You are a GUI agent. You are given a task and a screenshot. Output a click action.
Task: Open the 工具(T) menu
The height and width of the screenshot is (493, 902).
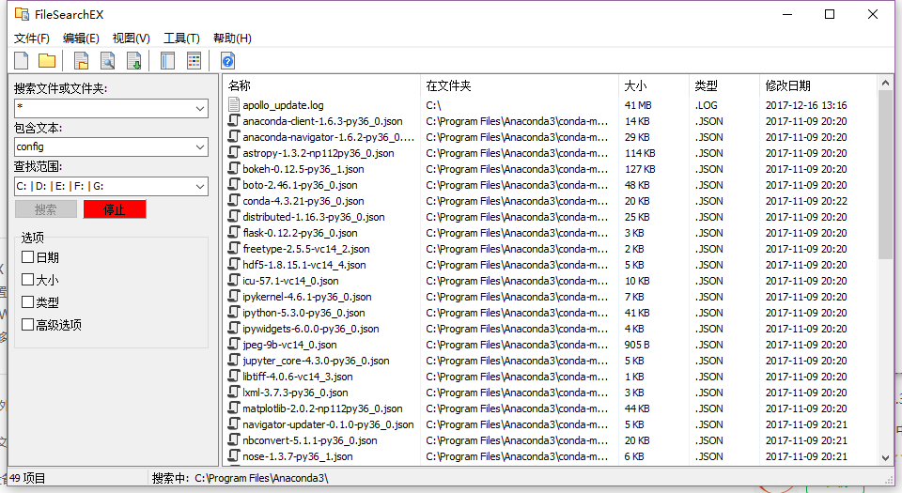click(181, 39)
